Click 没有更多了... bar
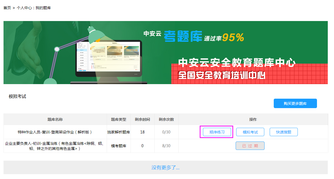 point(166,167)
